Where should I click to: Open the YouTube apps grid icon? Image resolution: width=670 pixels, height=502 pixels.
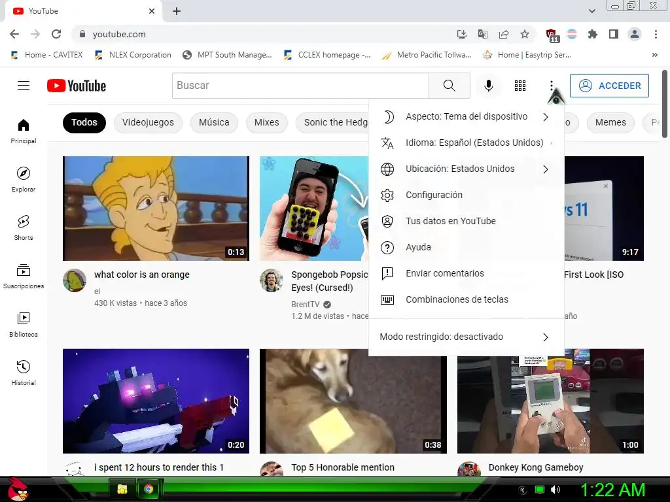coord(520,86)
